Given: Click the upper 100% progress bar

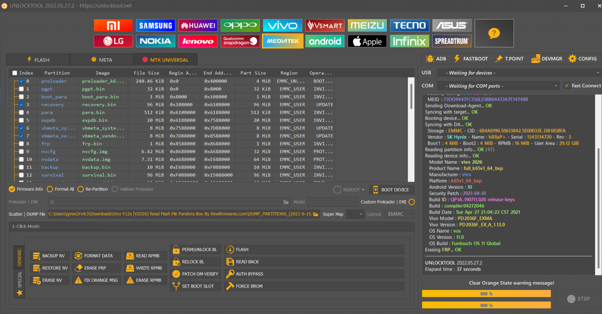Looking at the screenshot, I should tap(486, 294).
